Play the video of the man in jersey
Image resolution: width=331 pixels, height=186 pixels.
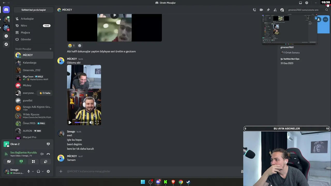(70, 122)
